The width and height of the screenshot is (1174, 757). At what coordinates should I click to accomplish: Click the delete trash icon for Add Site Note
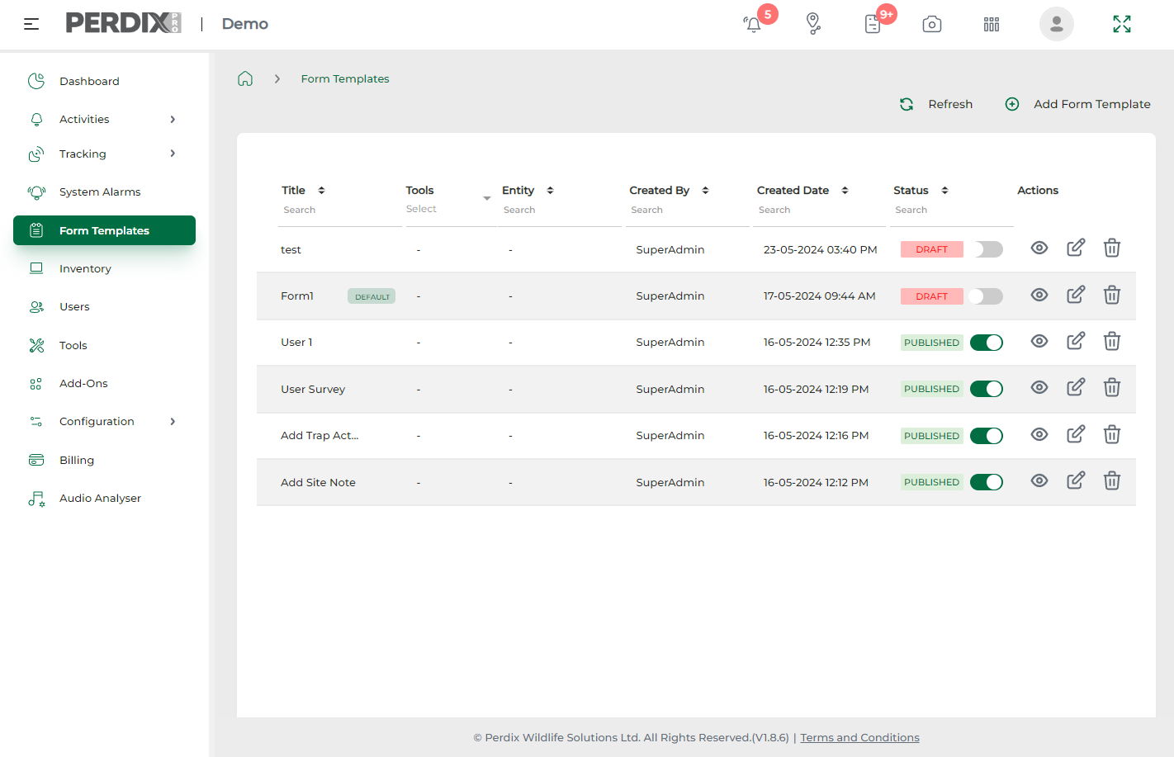(1111, 480)
